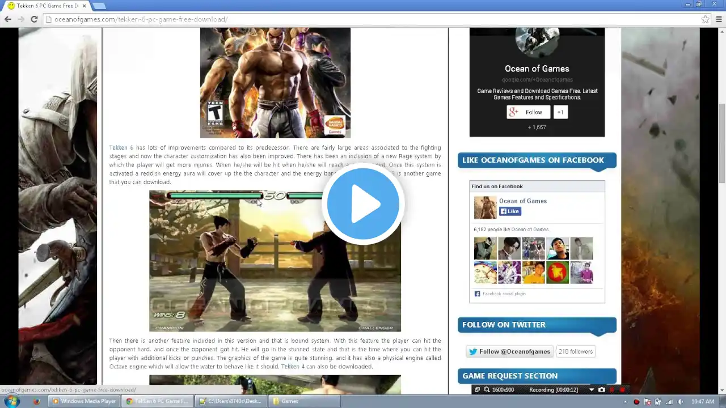The image size is (726, 408).
Task: Open the recorder options dropdown arrow
Action: pyautogui.click(x=592, y=390)
